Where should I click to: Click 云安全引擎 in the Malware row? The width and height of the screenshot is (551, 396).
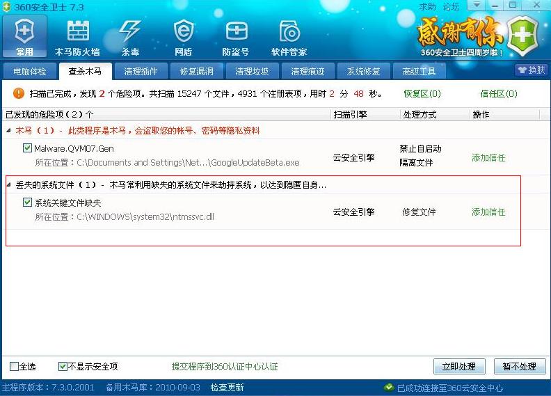coord(354,158)
